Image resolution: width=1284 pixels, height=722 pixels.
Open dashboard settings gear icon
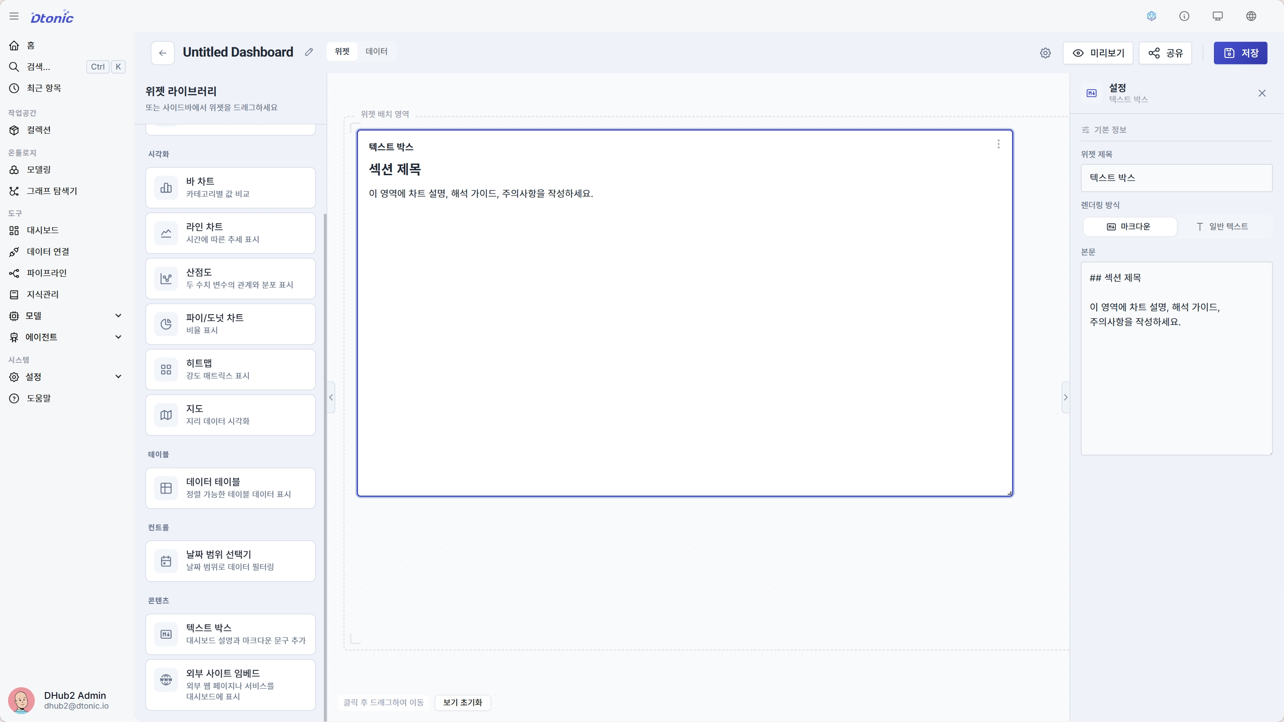point(1045,53)
